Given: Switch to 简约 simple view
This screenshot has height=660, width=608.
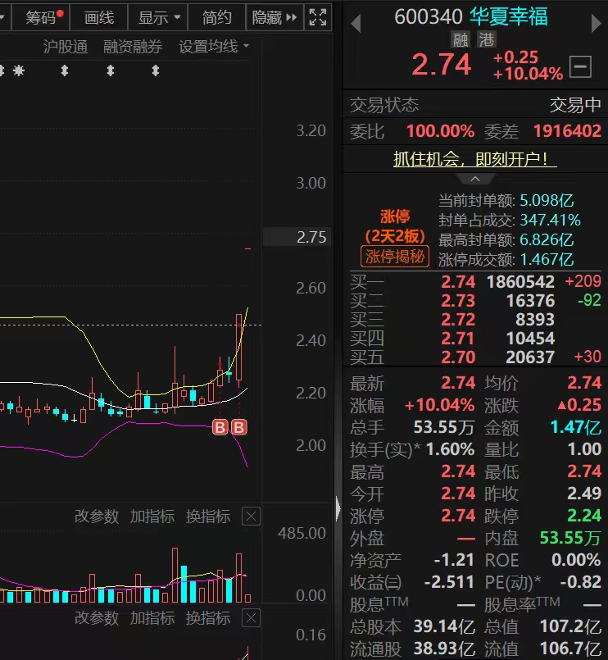Looking at the screenshot, I should (216, 17).
